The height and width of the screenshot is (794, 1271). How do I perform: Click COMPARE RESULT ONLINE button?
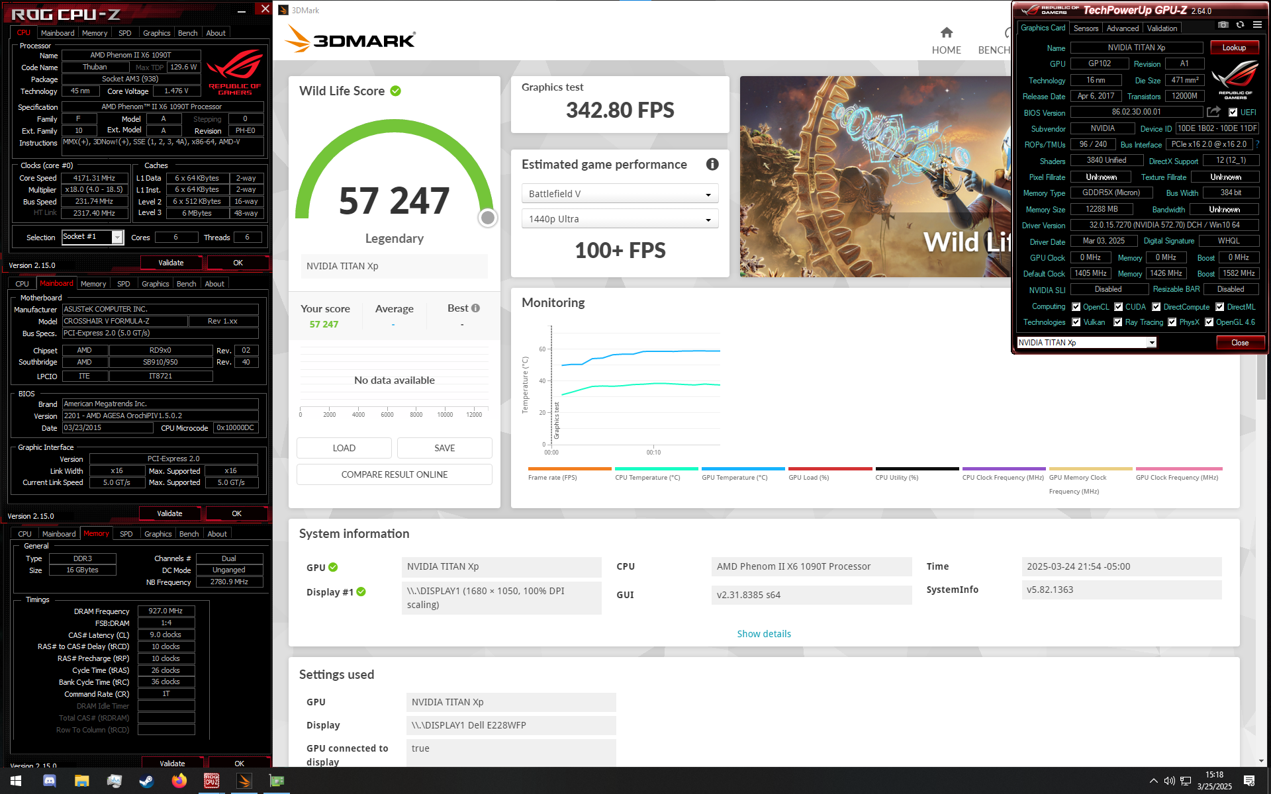point(395,474)
